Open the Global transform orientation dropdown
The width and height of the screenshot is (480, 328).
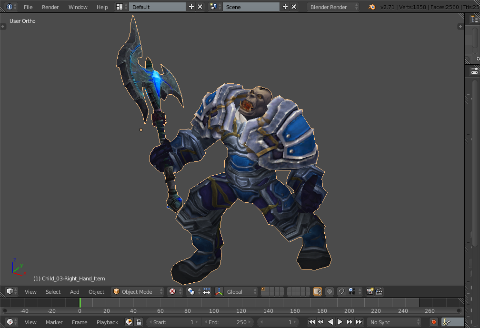tap(240, 292)
